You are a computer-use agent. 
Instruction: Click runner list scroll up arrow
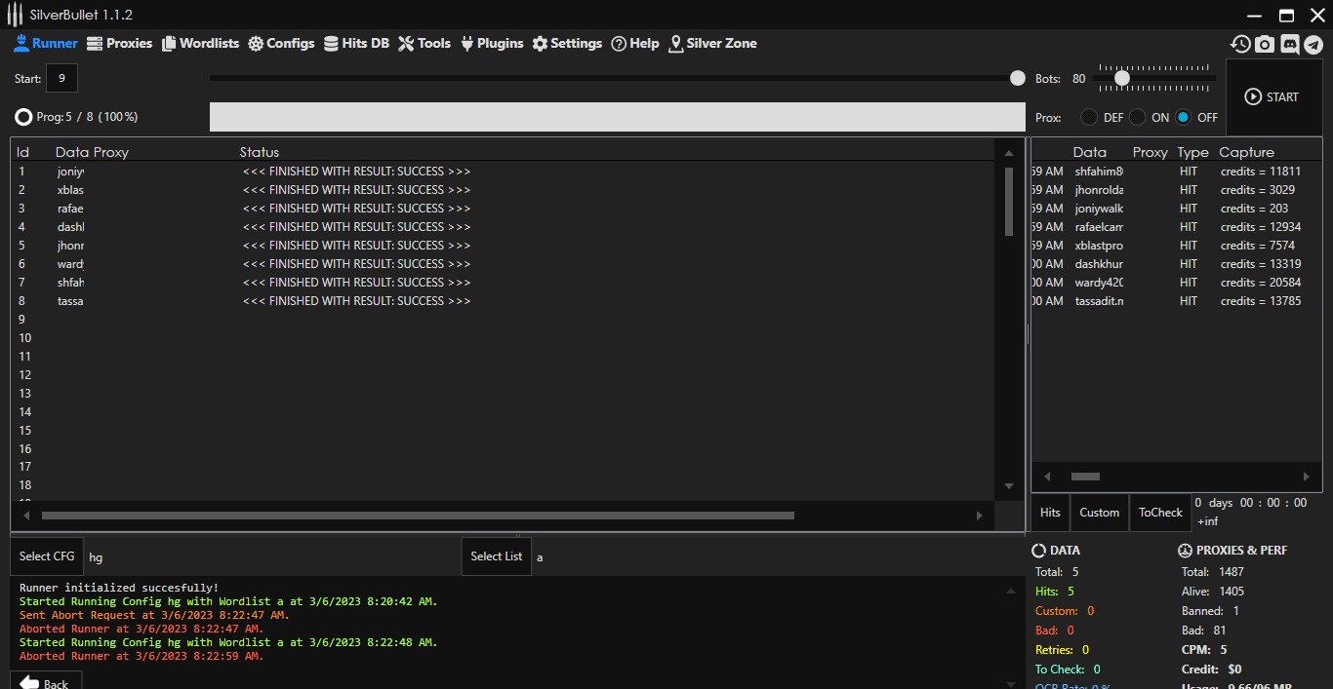point(1009,153)
